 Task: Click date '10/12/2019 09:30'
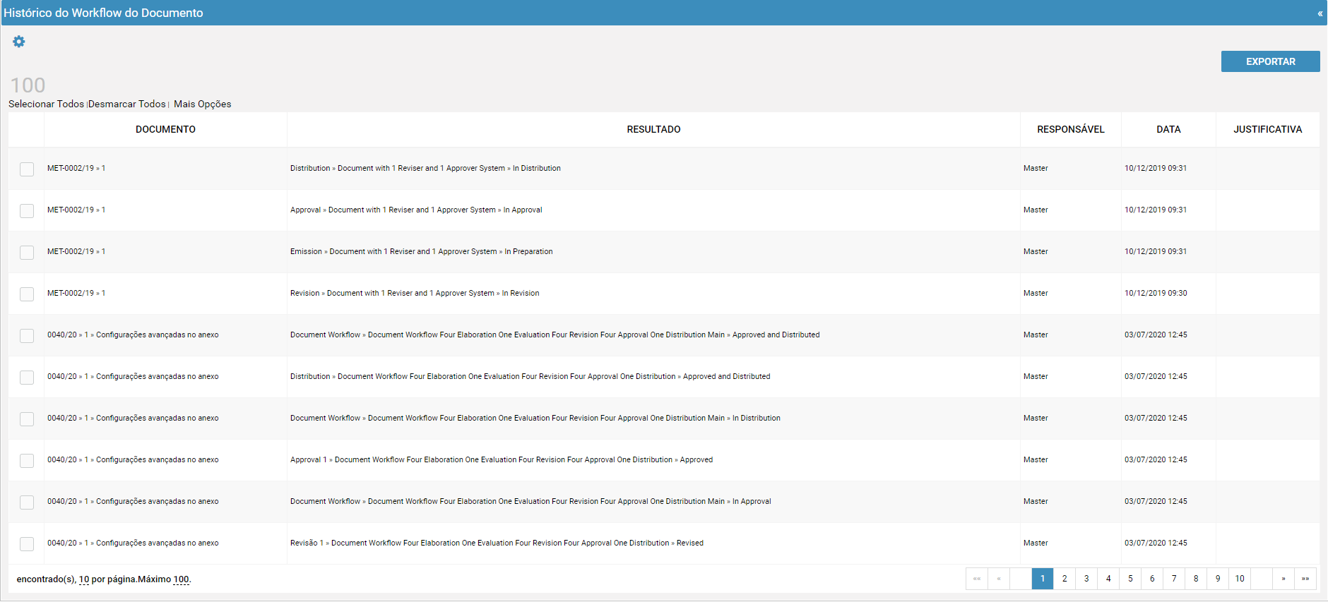(1156, 293)
